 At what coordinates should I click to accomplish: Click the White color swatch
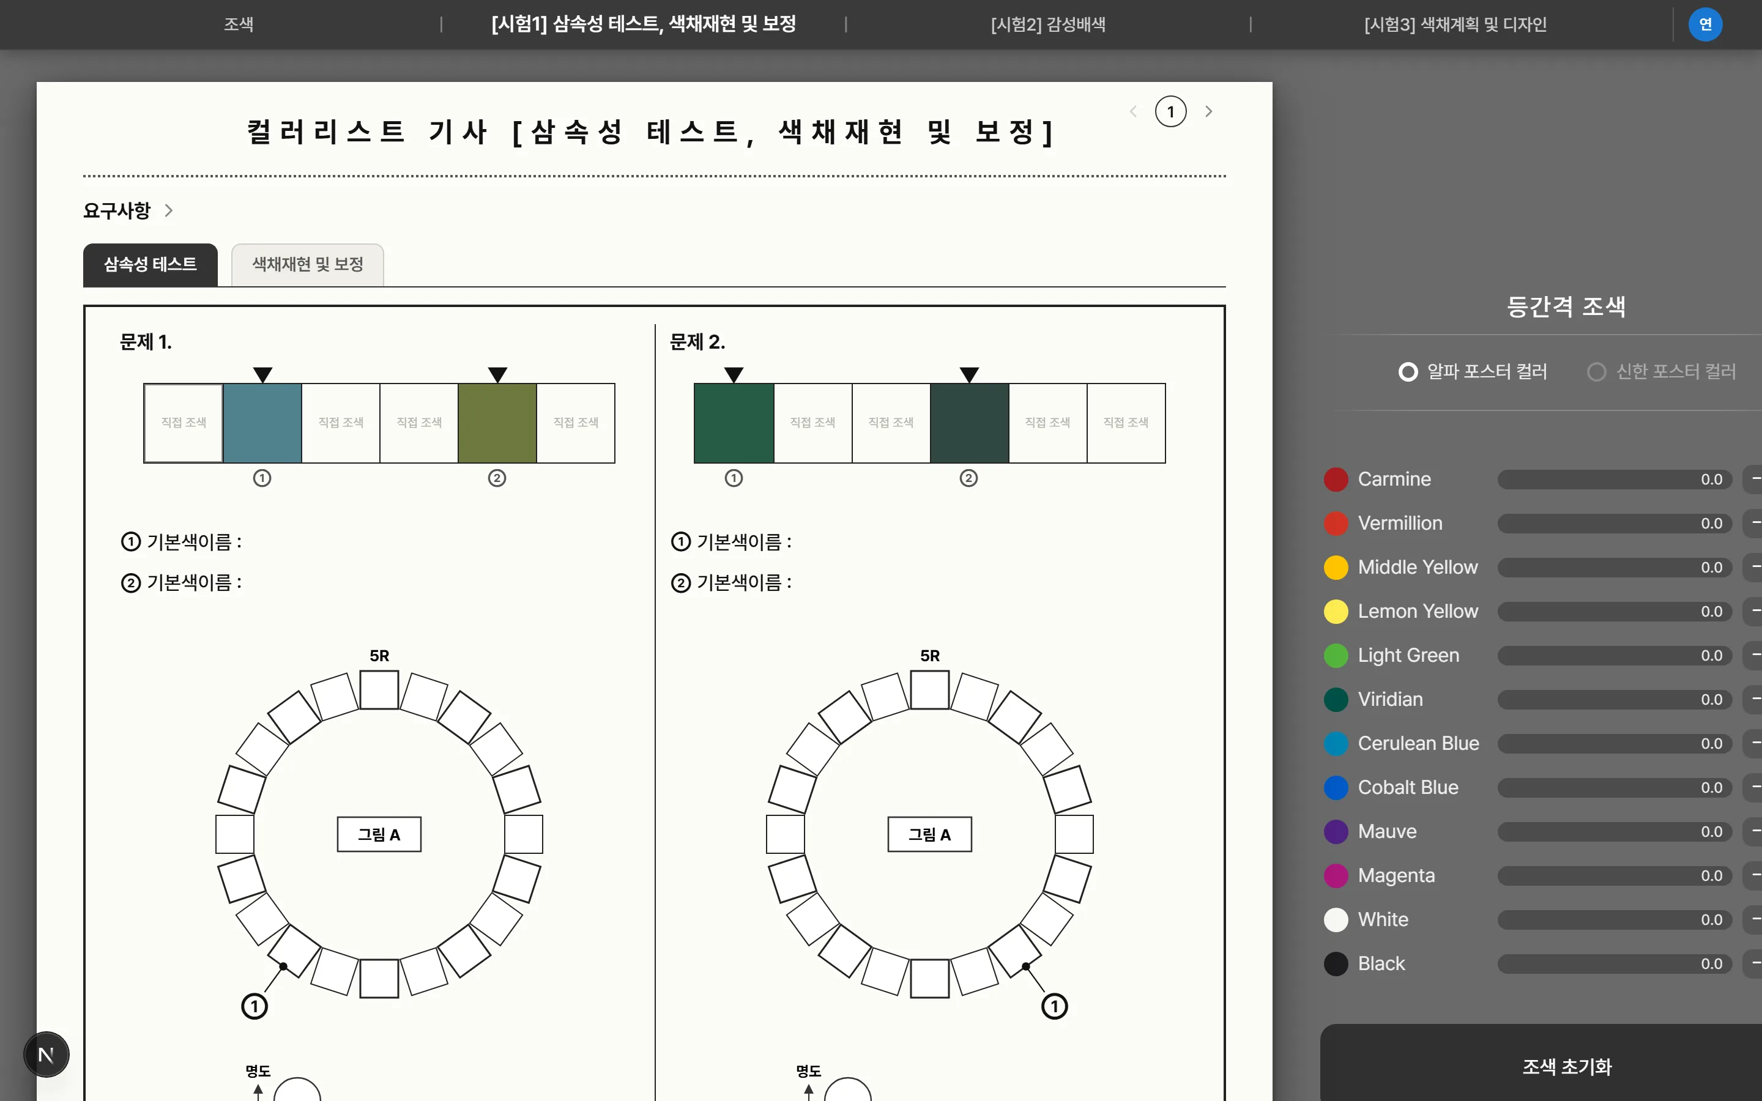click(1336, 920)
